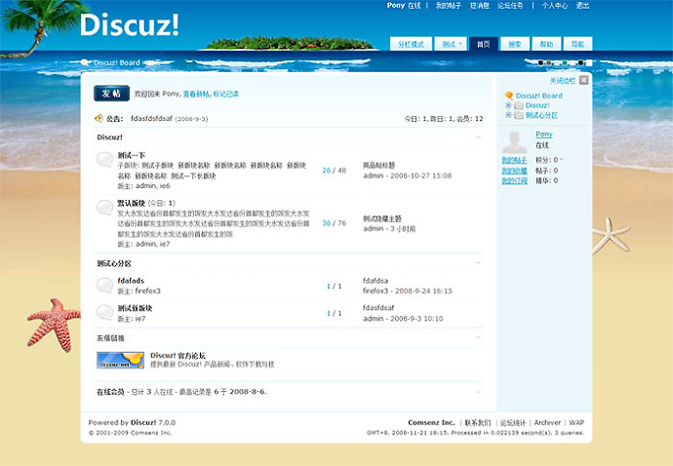Open the fdafads forum title
Image resolution: width=673 pixels, height=466 pixels.
(x=131, y=281)
